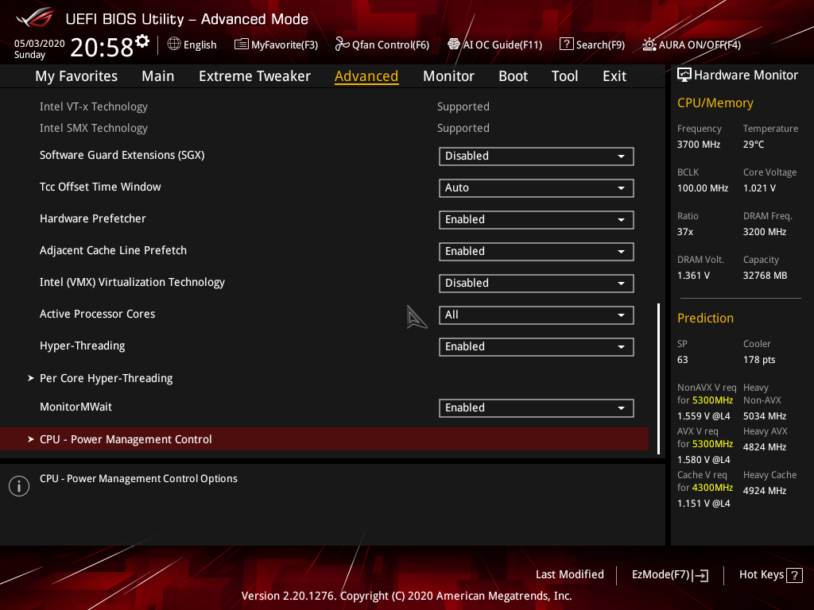Click the 05/03/2020 date text
Image resolution: width=814 pixels, height=610 pixels.
[40, 44]
